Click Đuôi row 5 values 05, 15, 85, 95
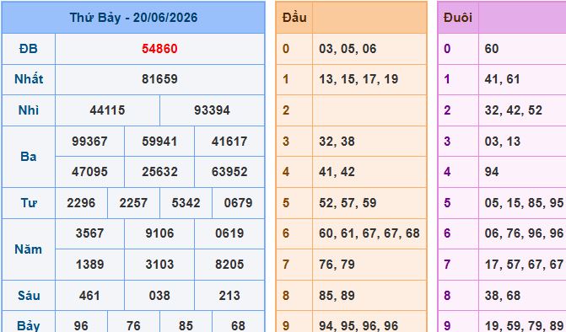Viewport: 566px width, 332px height. pos(524,203)
